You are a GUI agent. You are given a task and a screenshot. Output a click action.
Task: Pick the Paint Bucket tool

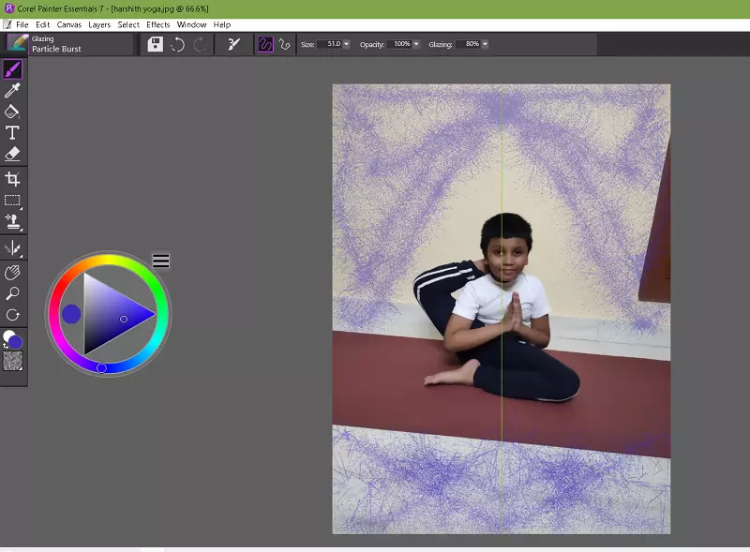point(13,112)
